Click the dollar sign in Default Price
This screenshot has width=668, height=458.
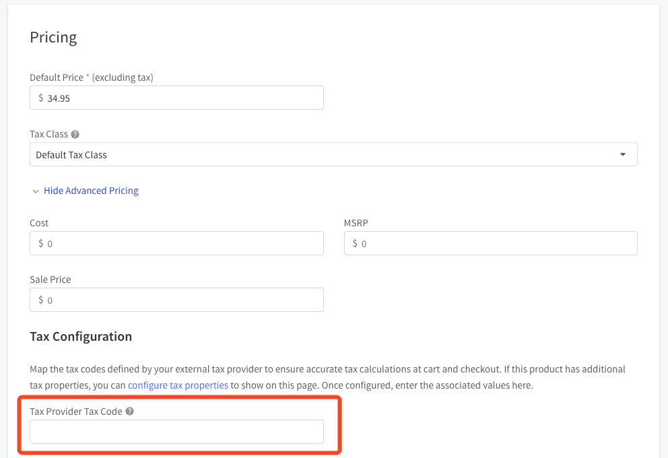41,98
